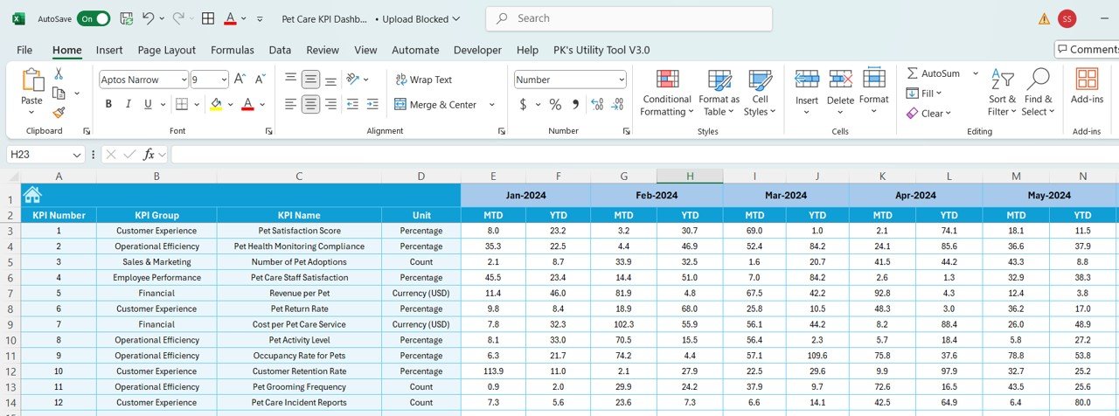Click the Redo arrow

(x=179, y=18)
